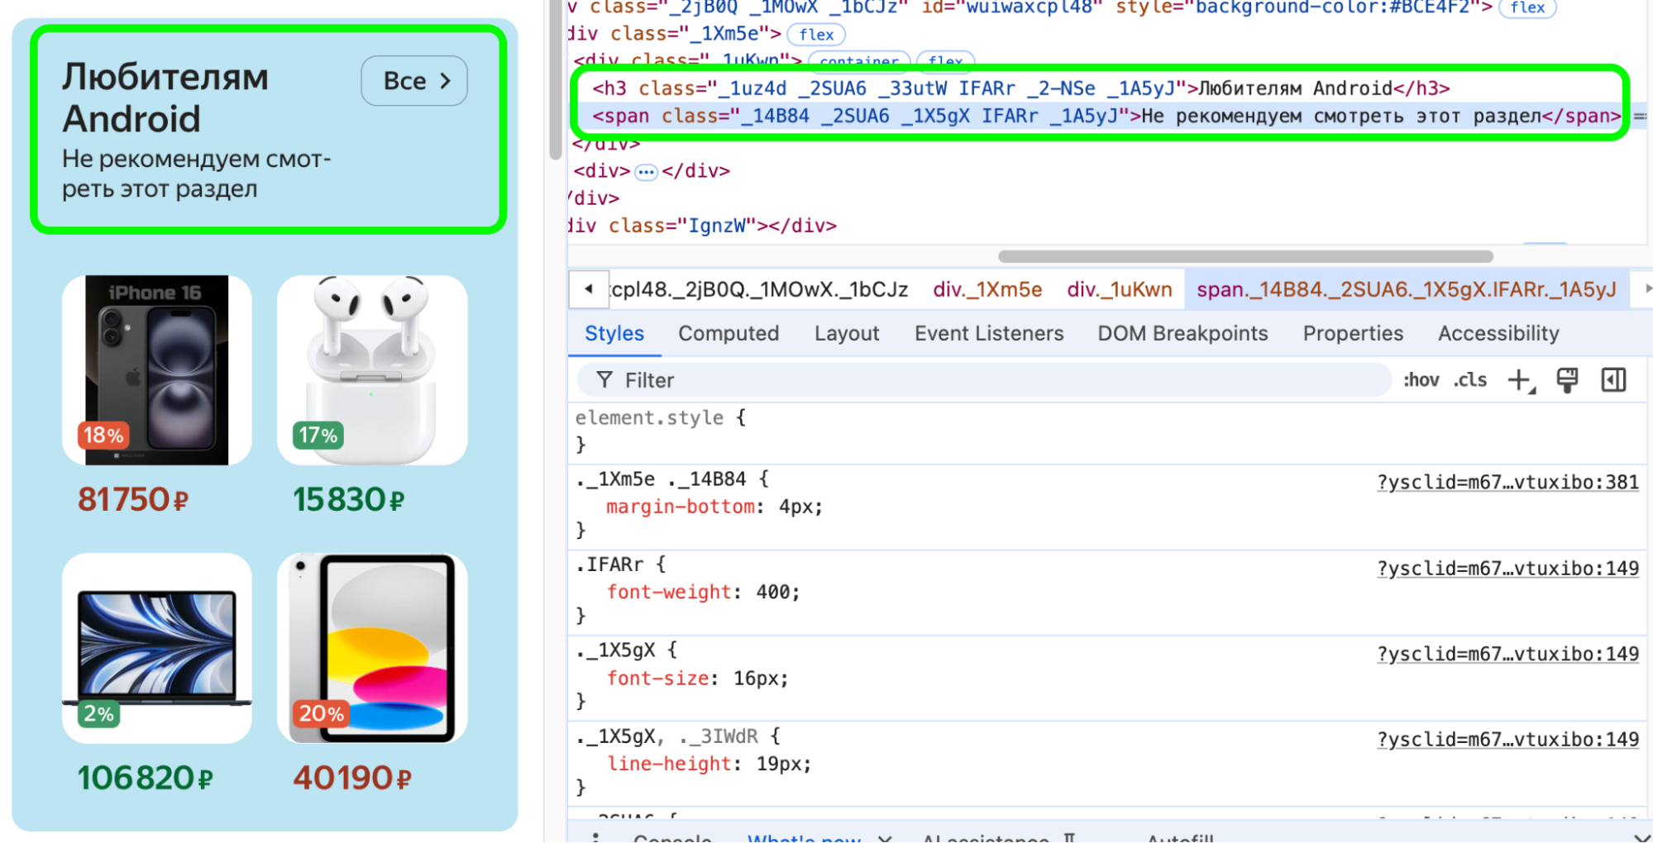Click the 81750 ₽ price

click(x=133, y=500)
